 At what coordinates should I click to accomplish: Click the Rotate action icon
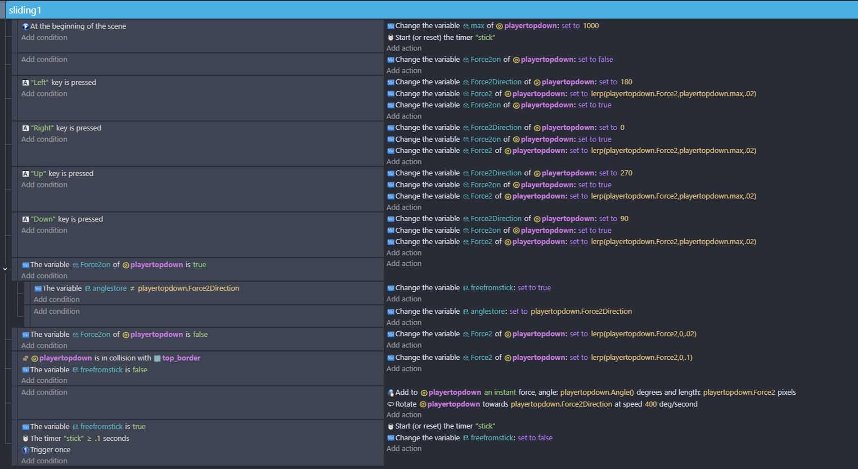390,404
